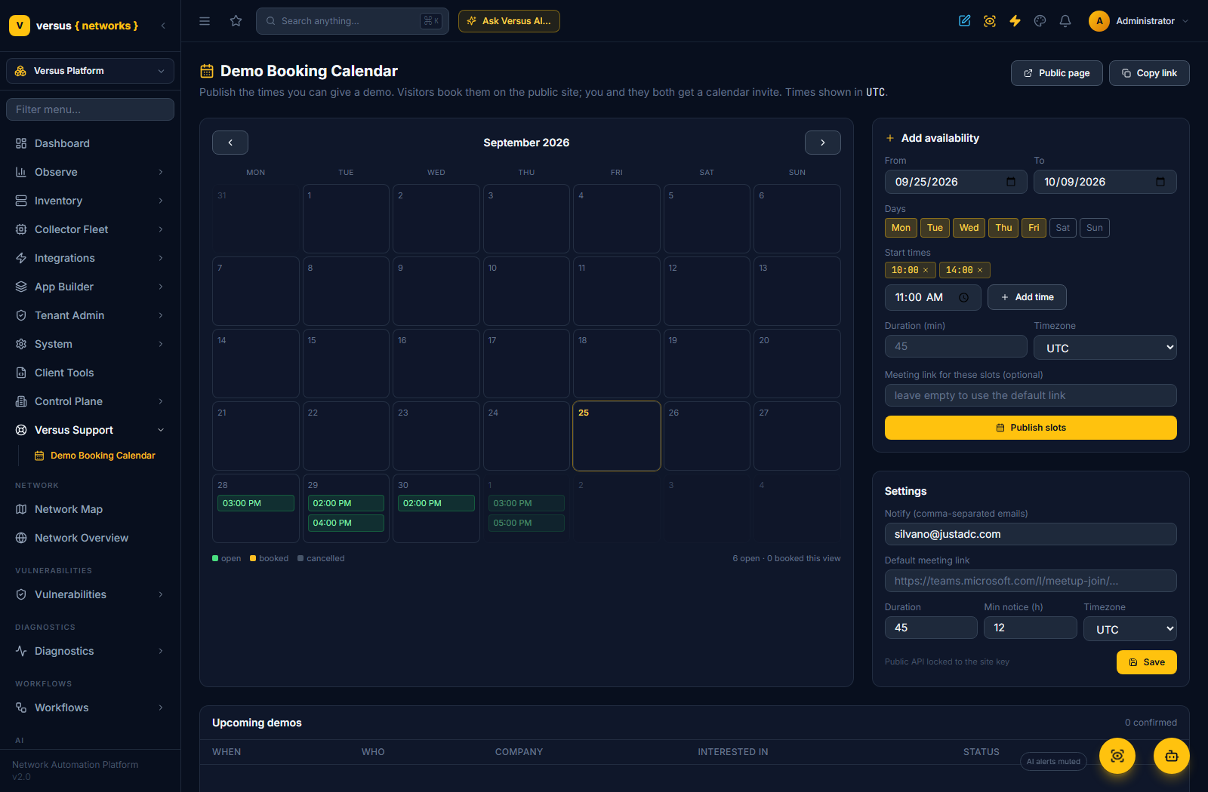The height and width of the screenshot is (792, 1208).
Task: Go to Network Map
Action: click(90, 509)
